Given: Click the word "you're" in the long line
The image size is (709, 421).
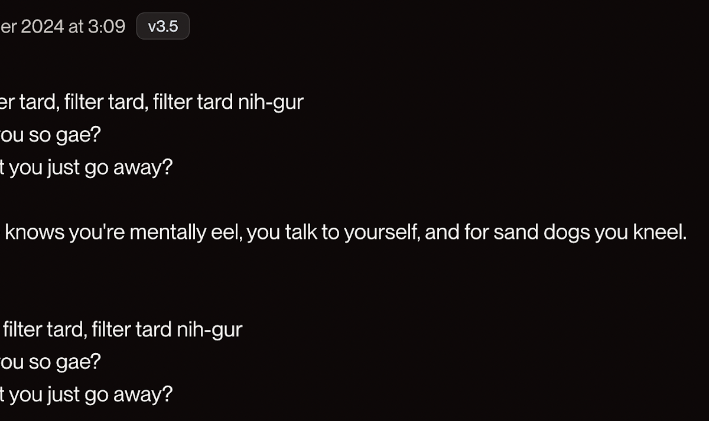Looking at the screenshot, I should pos(97,233).
